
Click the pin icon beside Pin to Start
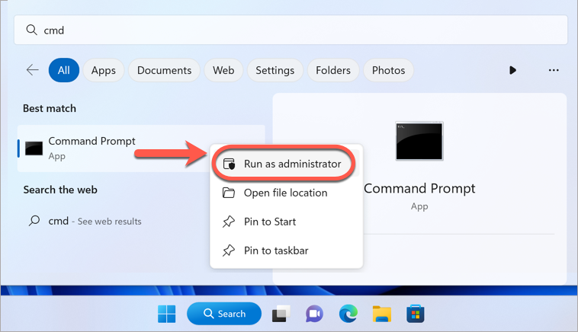pyautogui.click(x=229, y=222)
